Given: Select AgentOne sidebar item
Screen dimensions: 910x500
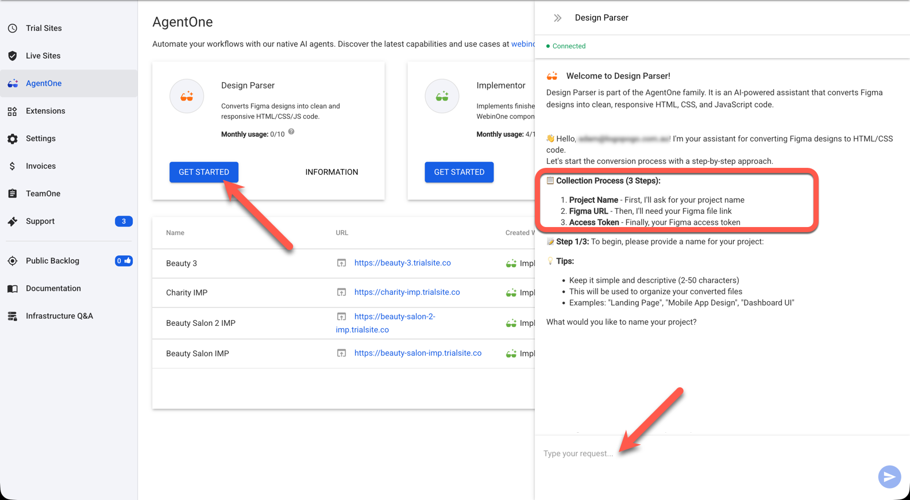Looking at the screenshot, I should coord(69,83).
